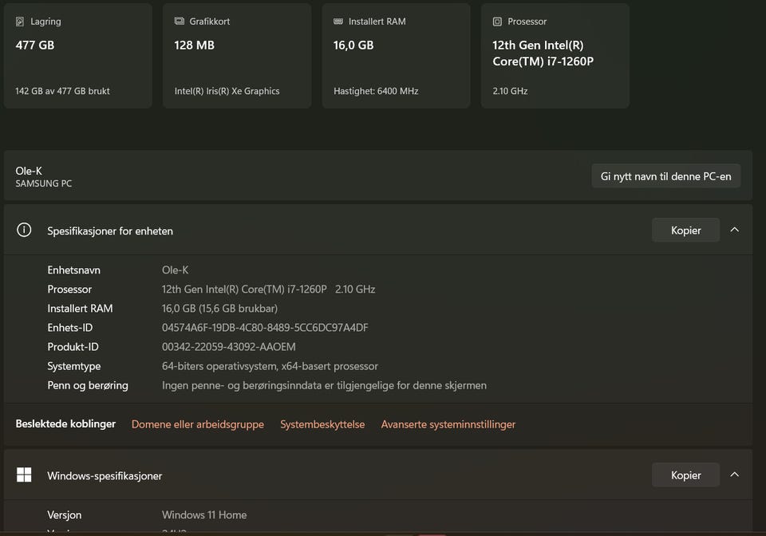Click the 'Windows-spesifikasjoner' header title
766x536 pixels.
(105, 475)
